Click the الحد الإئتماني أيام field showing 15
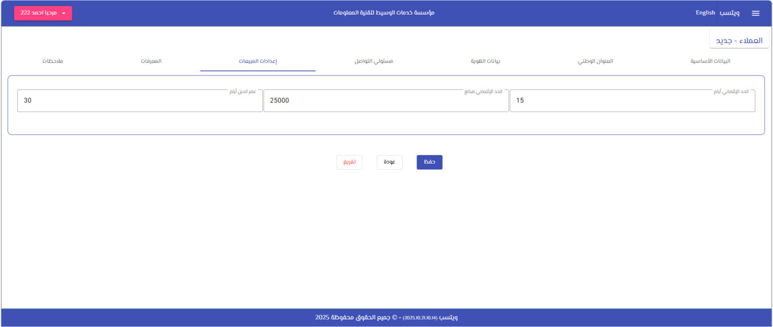The image size is (773, 327). point(632,100)
